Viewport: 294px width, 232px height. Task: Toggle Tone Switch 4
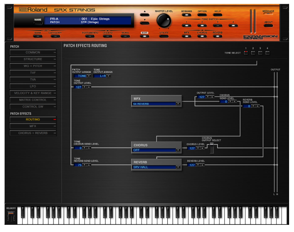click(x=233, y=25)
